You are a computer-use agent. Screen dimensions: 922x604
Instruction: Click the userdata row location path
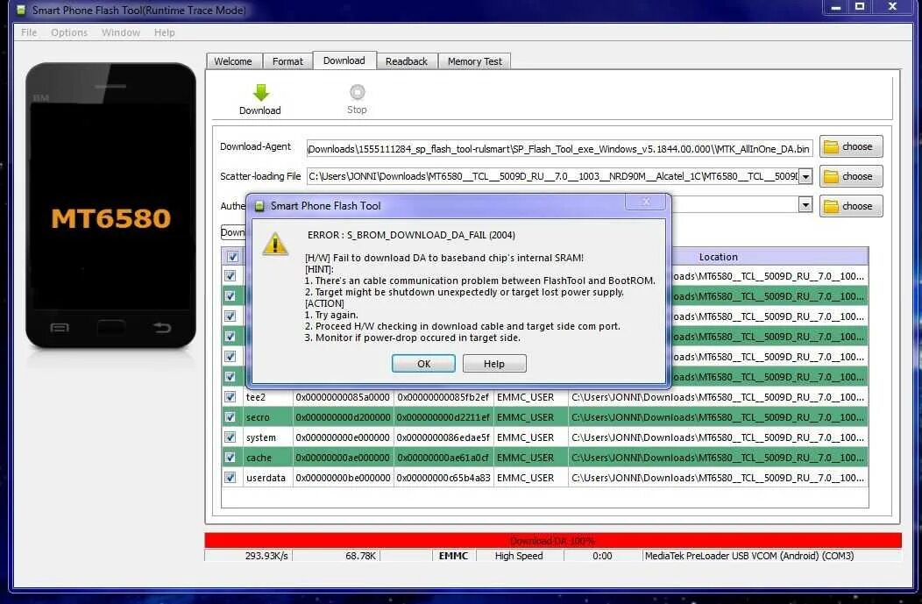pos(718,478)
